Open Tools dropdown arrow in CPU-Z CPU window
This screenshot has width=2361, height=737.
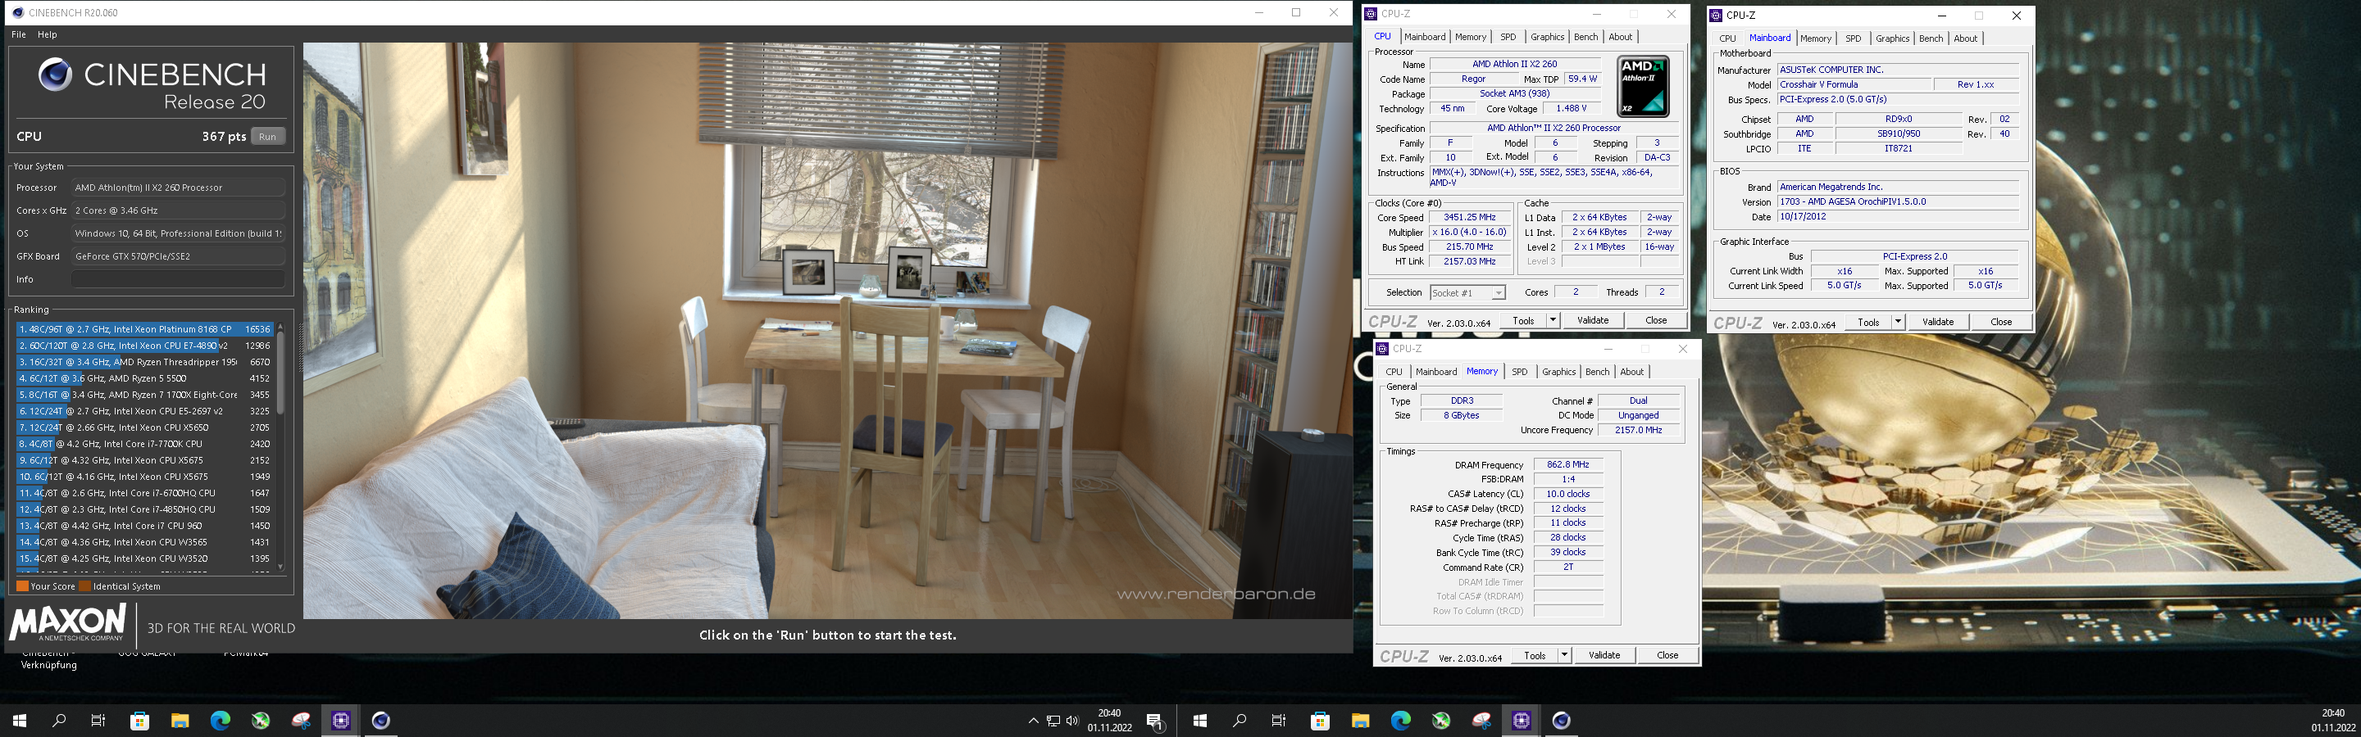(1553, 320)
